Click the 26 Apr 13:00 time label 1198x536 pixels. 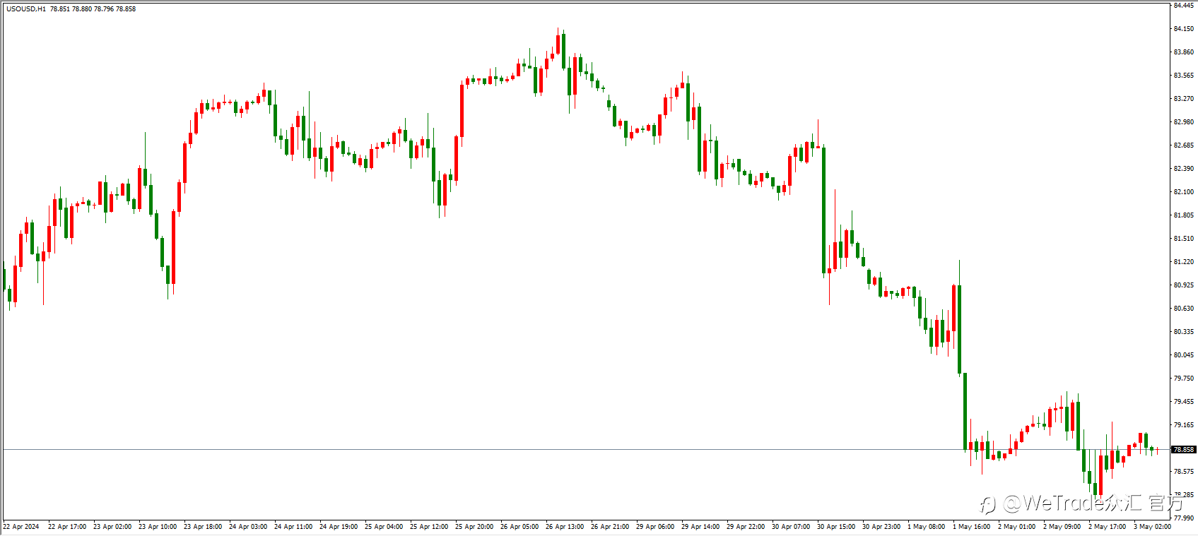[565, 527]
